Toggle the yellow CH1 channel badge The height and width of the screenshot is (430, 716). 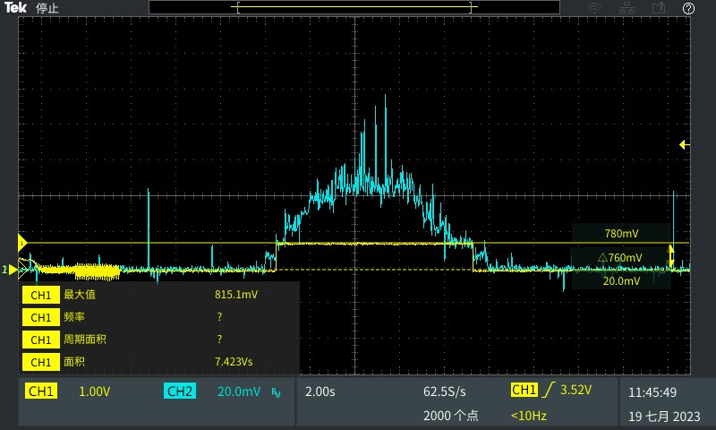coord(41,391)
